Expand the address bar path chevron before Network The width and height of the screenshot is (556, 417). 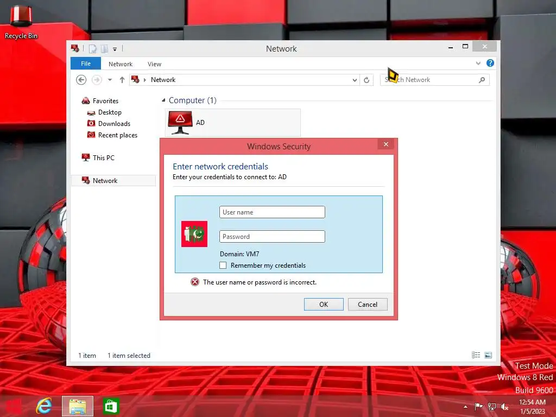pos(144,80)
